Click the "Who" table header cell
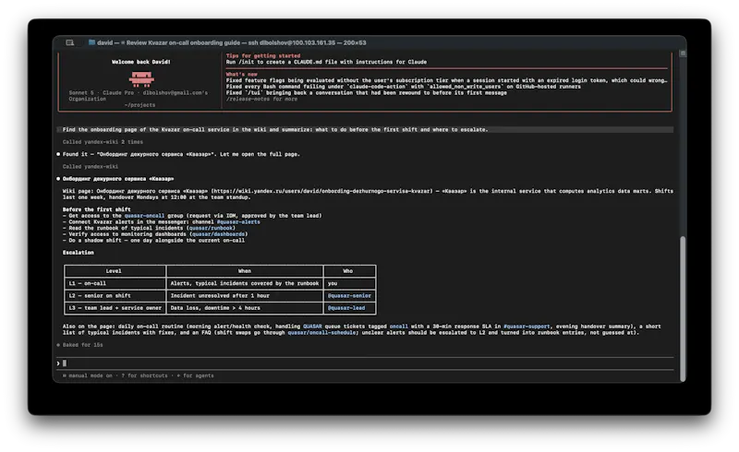This screenshot has width=739, height=452. (x=348, y=271)
